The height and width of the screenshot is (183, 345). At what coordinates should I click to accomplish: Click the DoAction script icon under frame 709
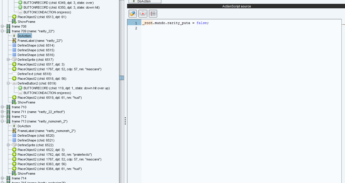tap(14, 36)
